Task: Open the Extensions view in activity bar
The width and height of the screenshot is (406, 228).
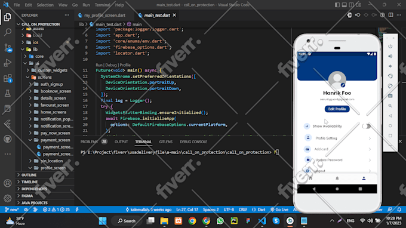Action: (x=8, y=78)
